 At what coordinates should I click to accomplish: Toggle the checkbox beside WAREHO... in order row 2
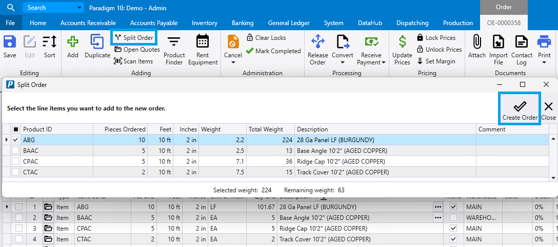pos(453,217)
